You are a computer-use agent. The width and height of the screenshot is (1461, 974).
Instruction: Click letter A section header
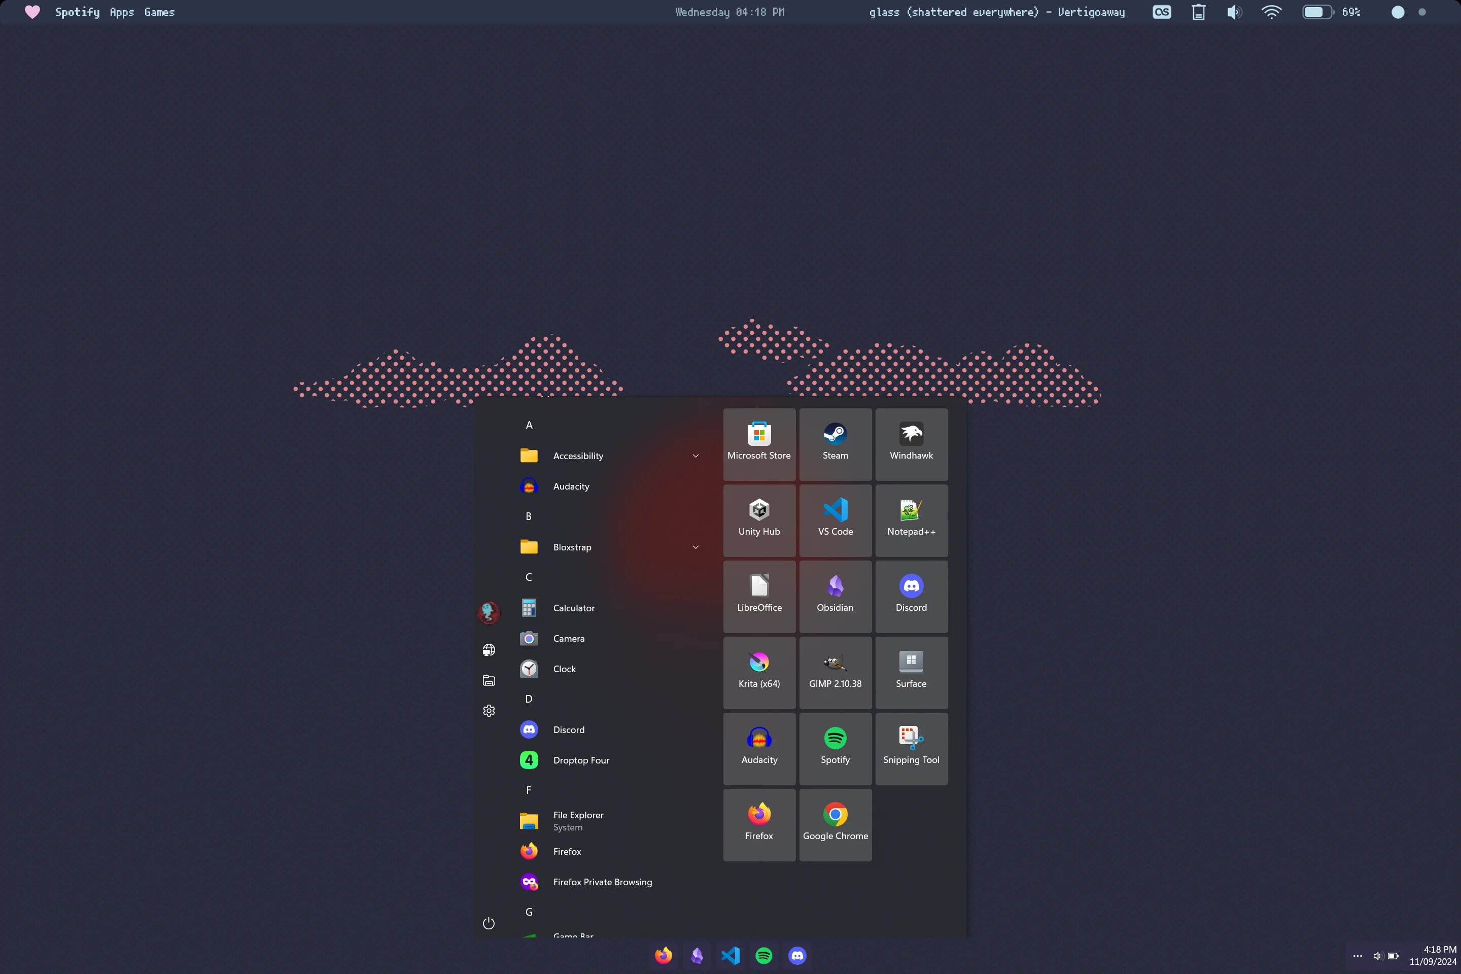click(529, 426)
